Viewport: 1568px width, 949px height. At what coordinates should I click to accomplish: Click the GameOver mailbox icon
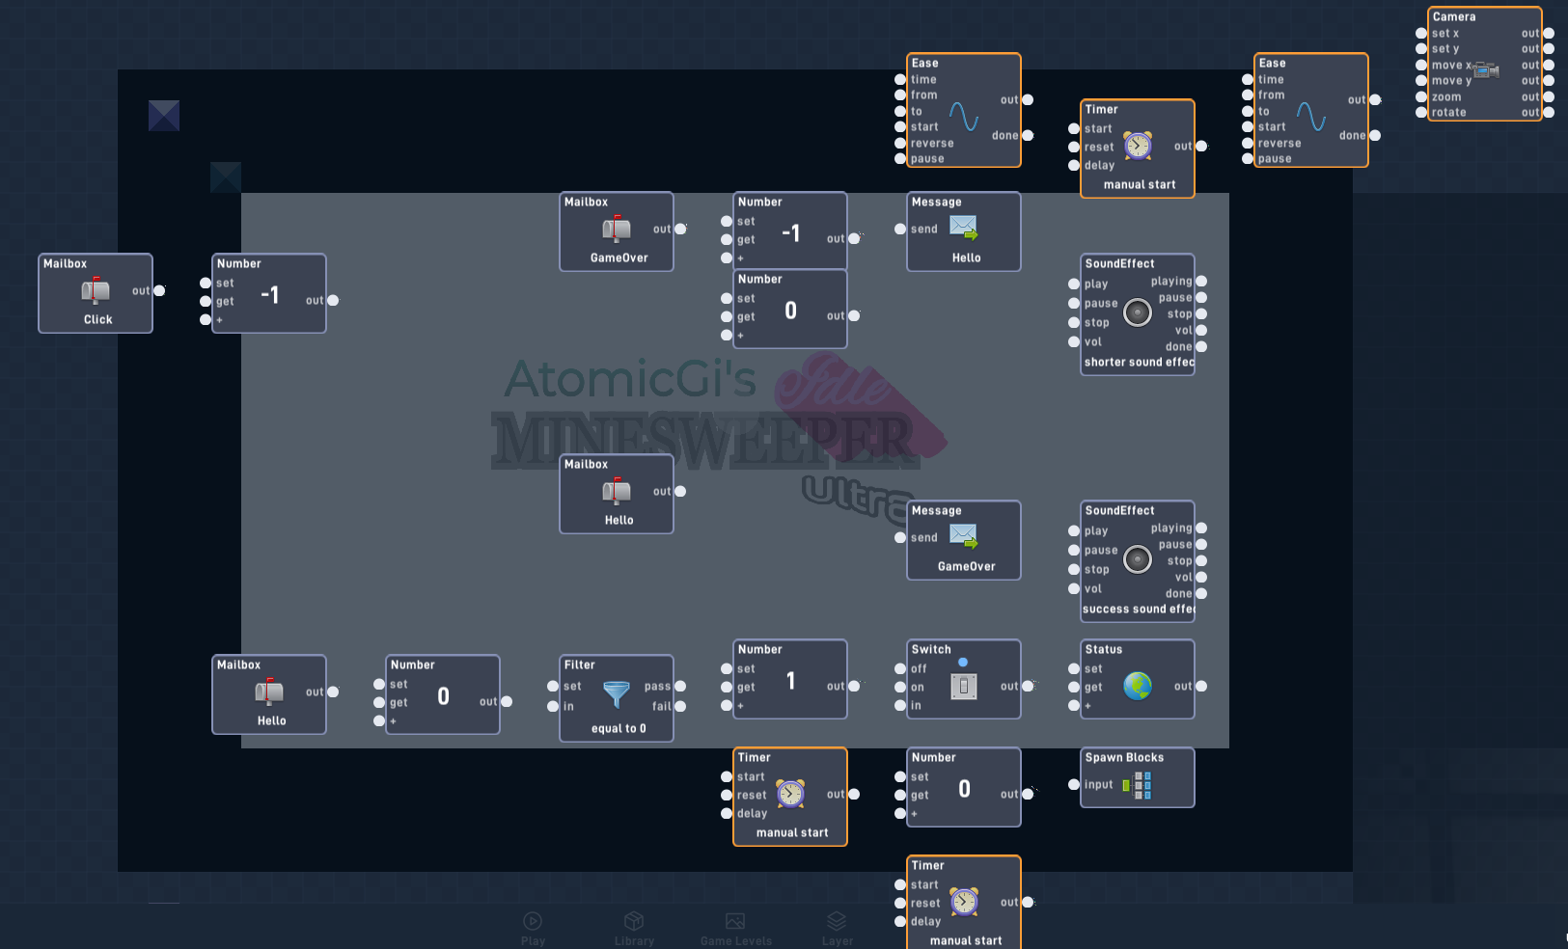[x=617, y=229]
